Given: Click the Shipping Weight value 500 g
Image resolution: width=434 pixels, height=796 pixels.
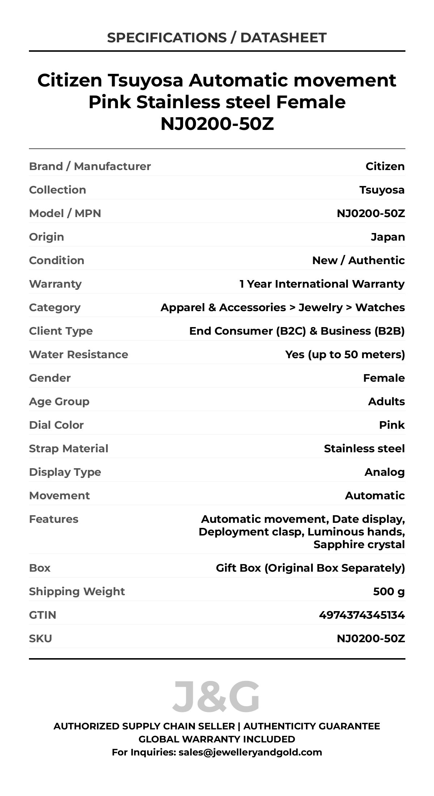Looking at the screenshot, I should coord(389,592).
